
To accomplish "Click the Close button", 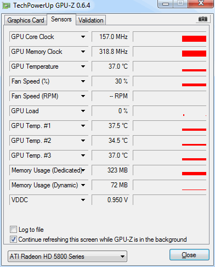I will point(189,255).
